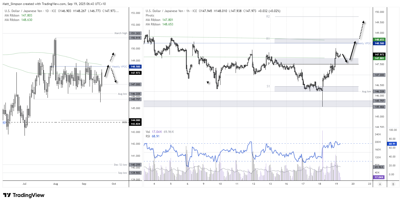402x203 pixels.
Task: Click Oct on the daily chart time axis
Action: tap(114, 184)
